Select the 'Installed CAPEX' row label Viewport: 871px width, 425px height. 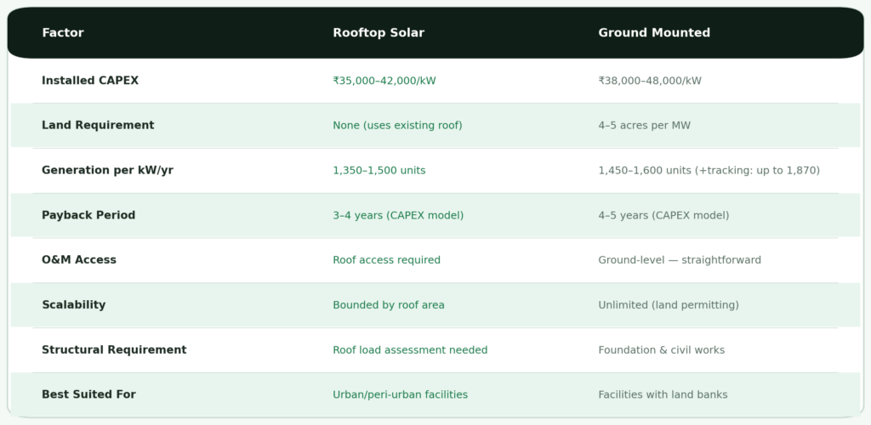pos(90,81)
